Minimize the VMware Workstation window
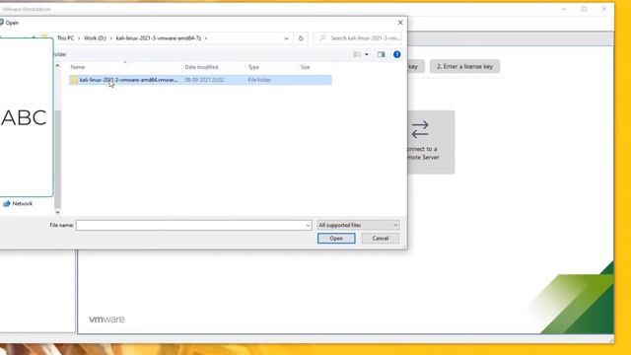Image resolution: width=631 pixels, height=355 pixels. (x=564, y=9)
